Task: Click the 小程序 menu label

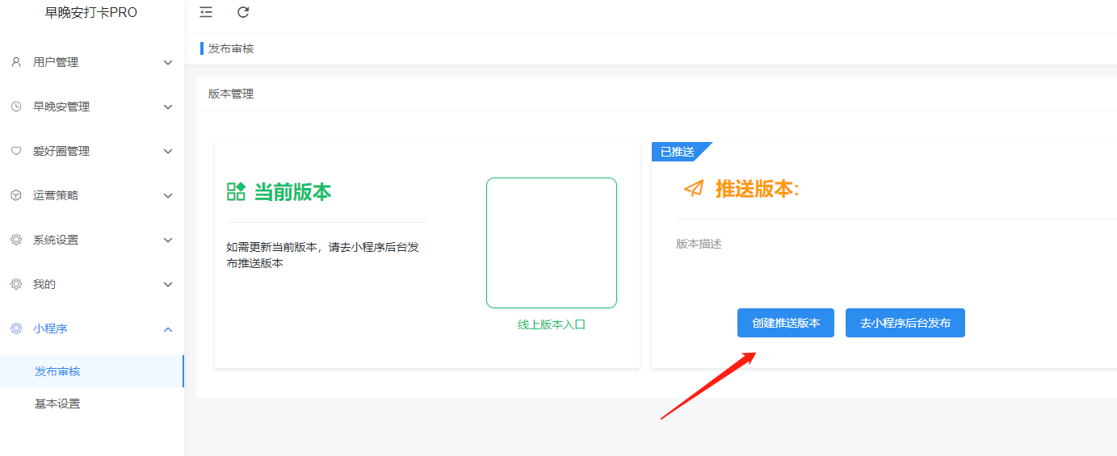Action: tap(50, 328)
